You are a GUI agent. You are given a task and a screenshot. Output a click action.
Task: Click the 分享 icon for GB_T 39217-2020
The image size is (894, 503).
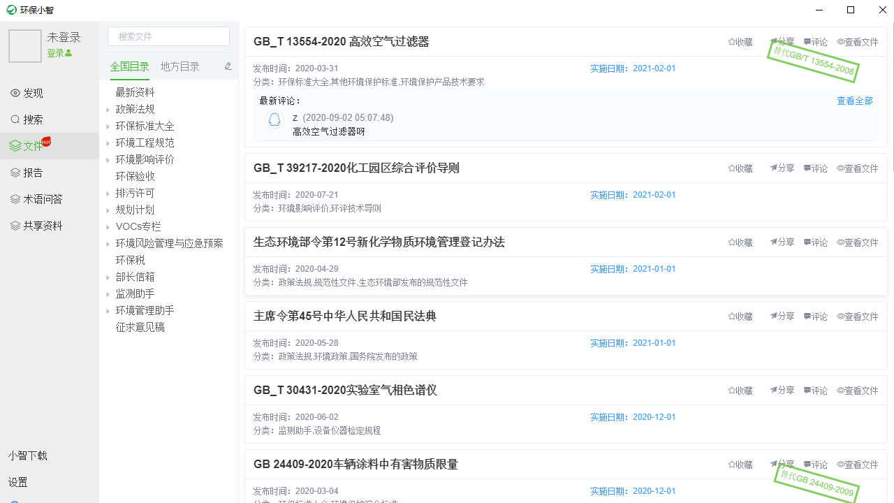(x=781, y=168)
